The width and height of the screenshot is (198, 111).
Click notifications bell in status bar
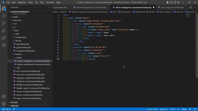pos(195,109)
